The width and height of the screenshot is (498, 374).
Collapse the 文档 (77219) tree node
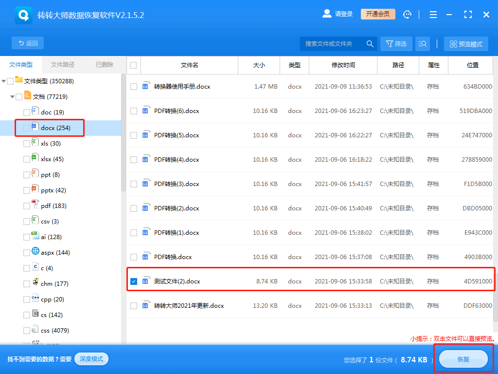12,97
